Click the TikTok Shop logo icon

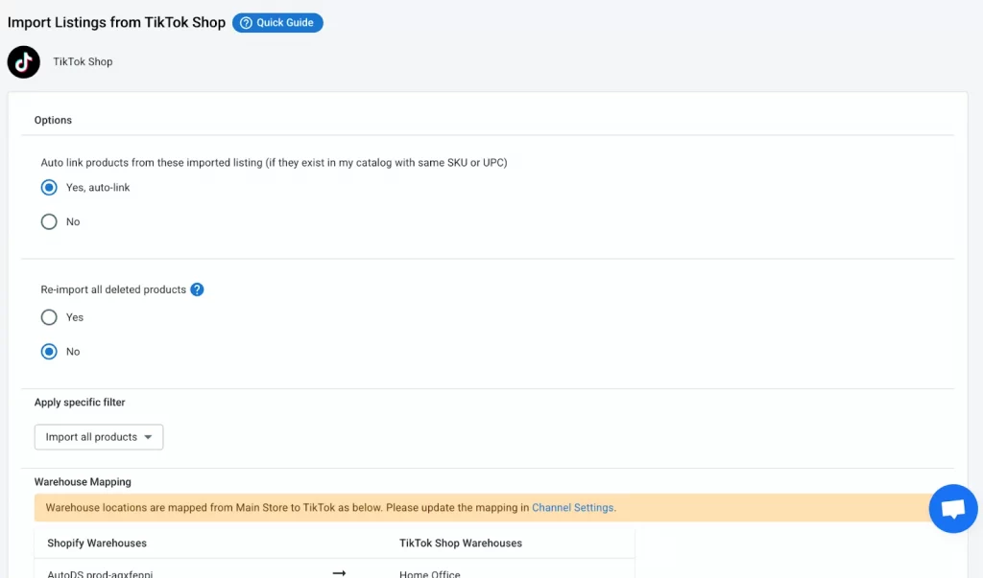click(23, 61)
